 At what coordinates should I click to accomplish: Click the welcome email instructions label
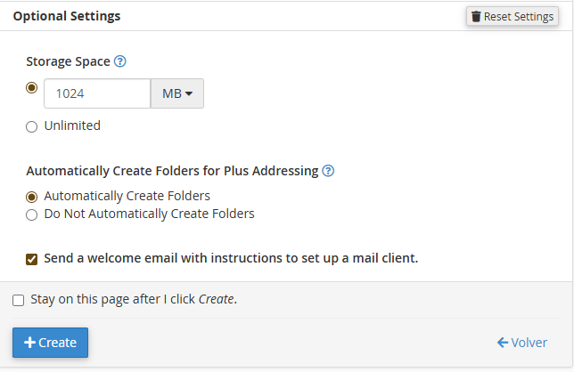[x=231, y=259]
